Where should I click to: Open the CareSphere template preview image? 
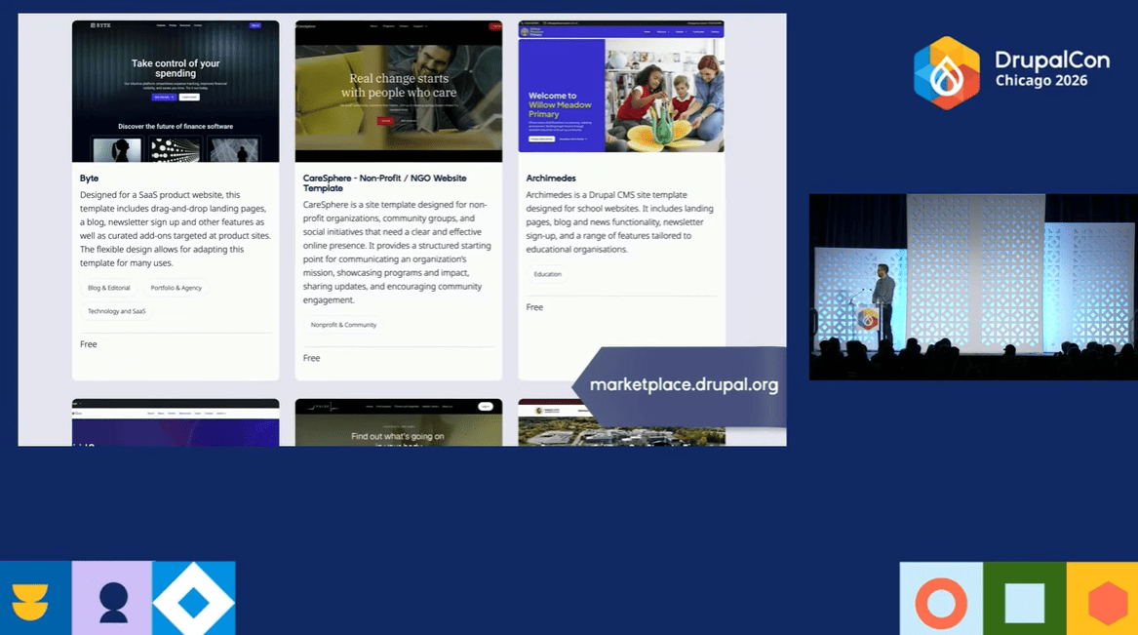click(399, 91)
